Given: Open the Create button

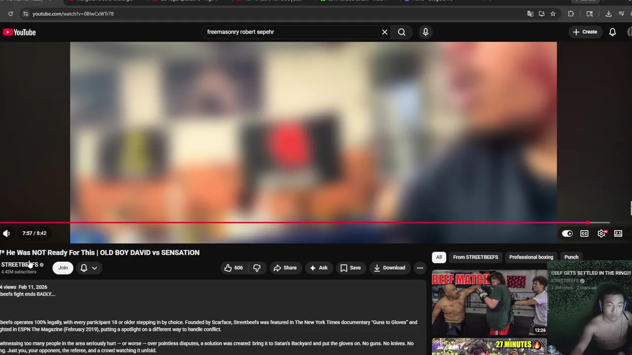Looking at the screenshot, I should [x=585, y=32].
